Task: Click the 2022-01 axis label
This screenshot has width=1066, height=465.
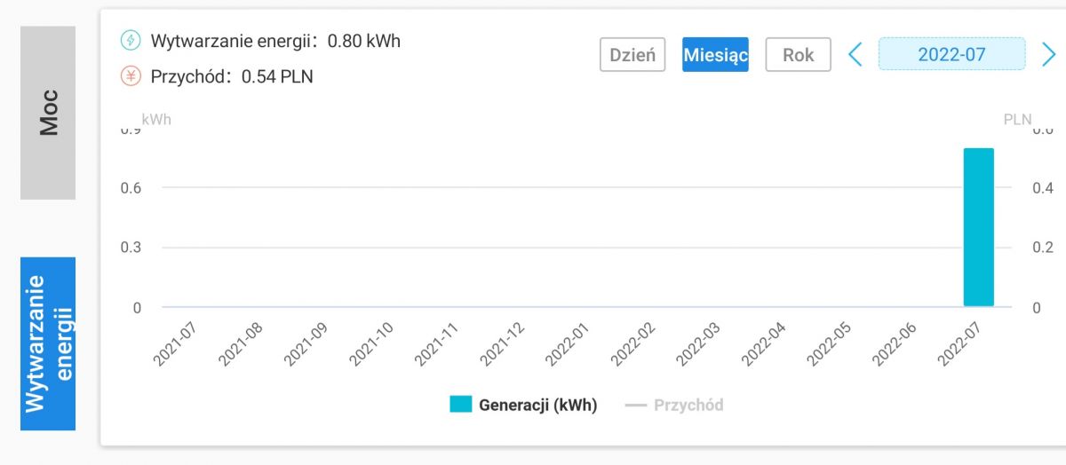Action: (567, 344)
